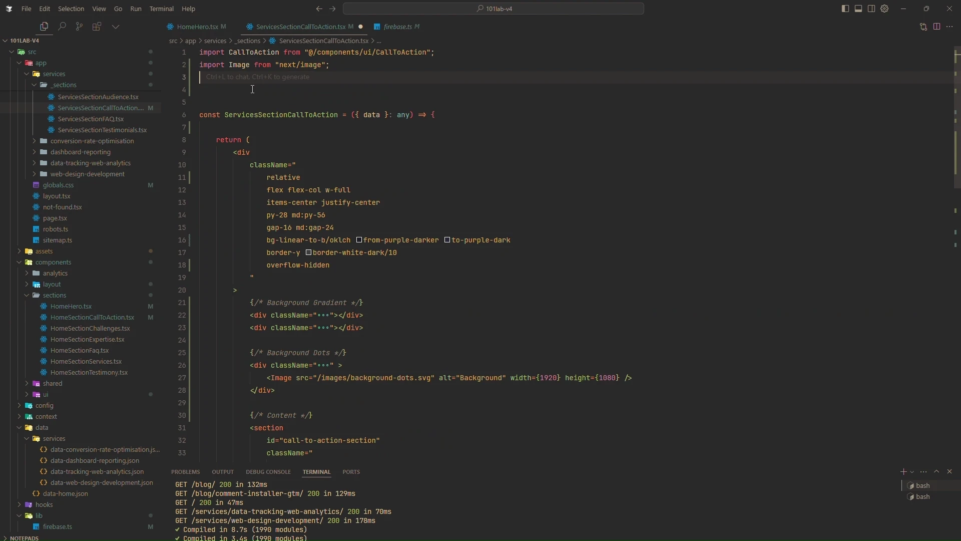The image size is (961, 541).
Task: Switch to the PROBLEMS panel tab
Action: tap(185, 472)
